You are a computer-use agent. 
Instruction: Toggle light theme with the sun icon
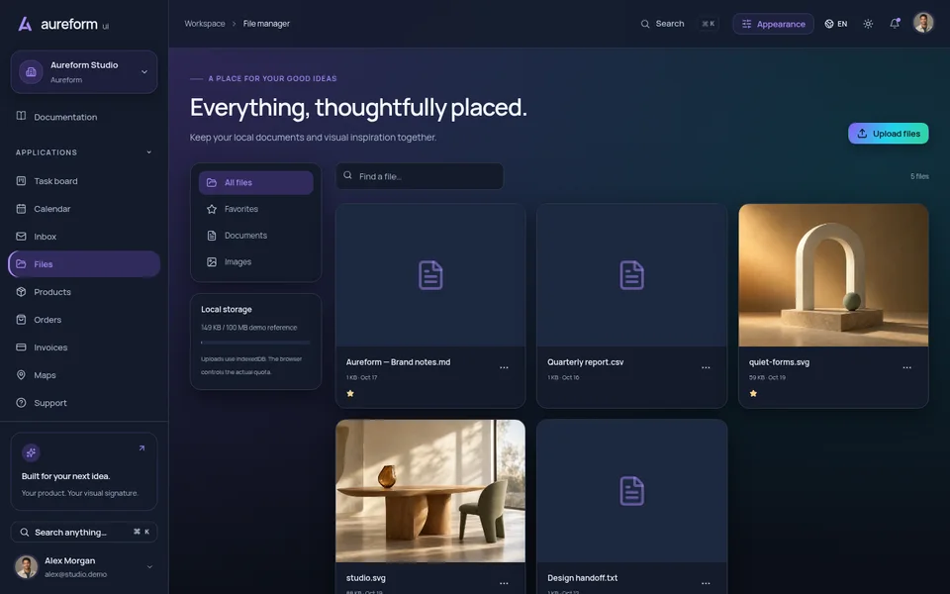(x=868, y=24)
